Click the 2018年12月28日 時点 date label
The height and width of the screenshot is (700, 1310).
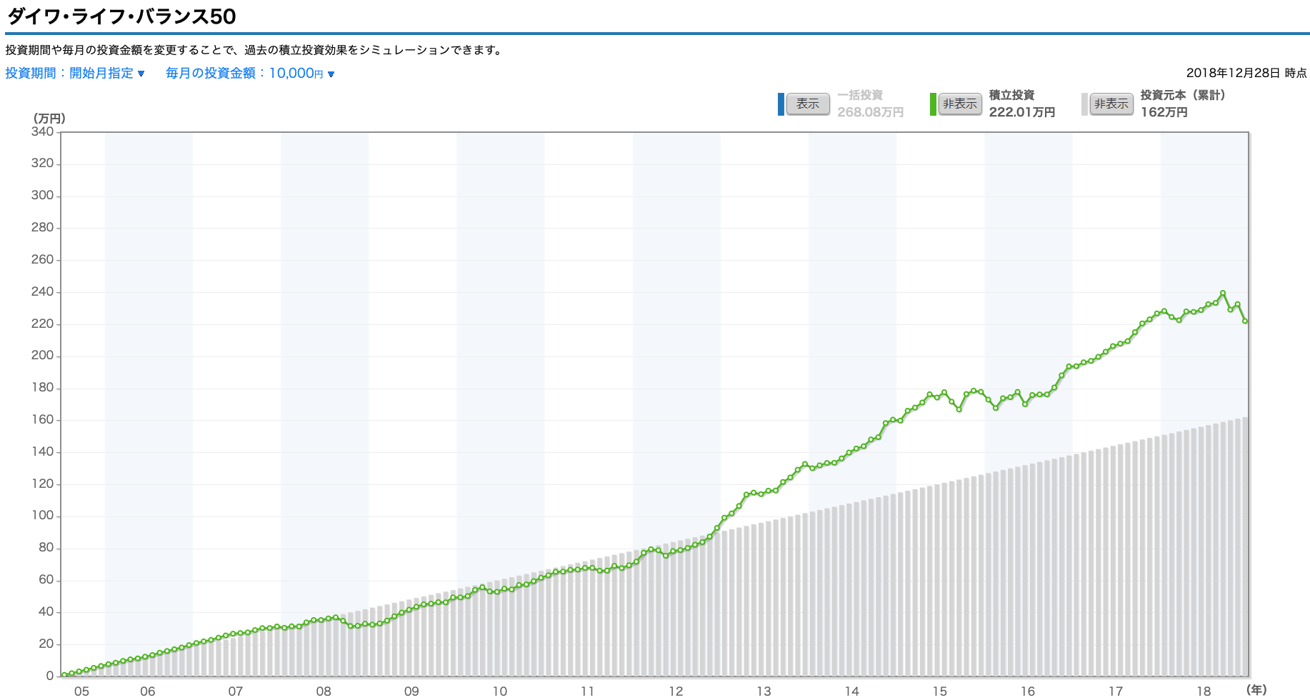point(1246,73)
